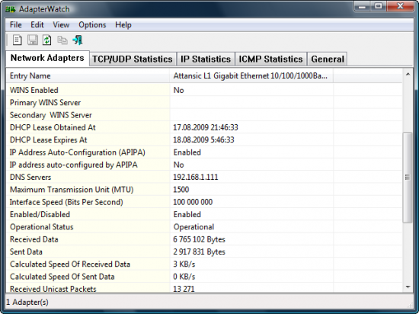This screenshot has width=419, height=314.
Task: Switch to the TCP/UDP Statistics tab
Action: 133,59
